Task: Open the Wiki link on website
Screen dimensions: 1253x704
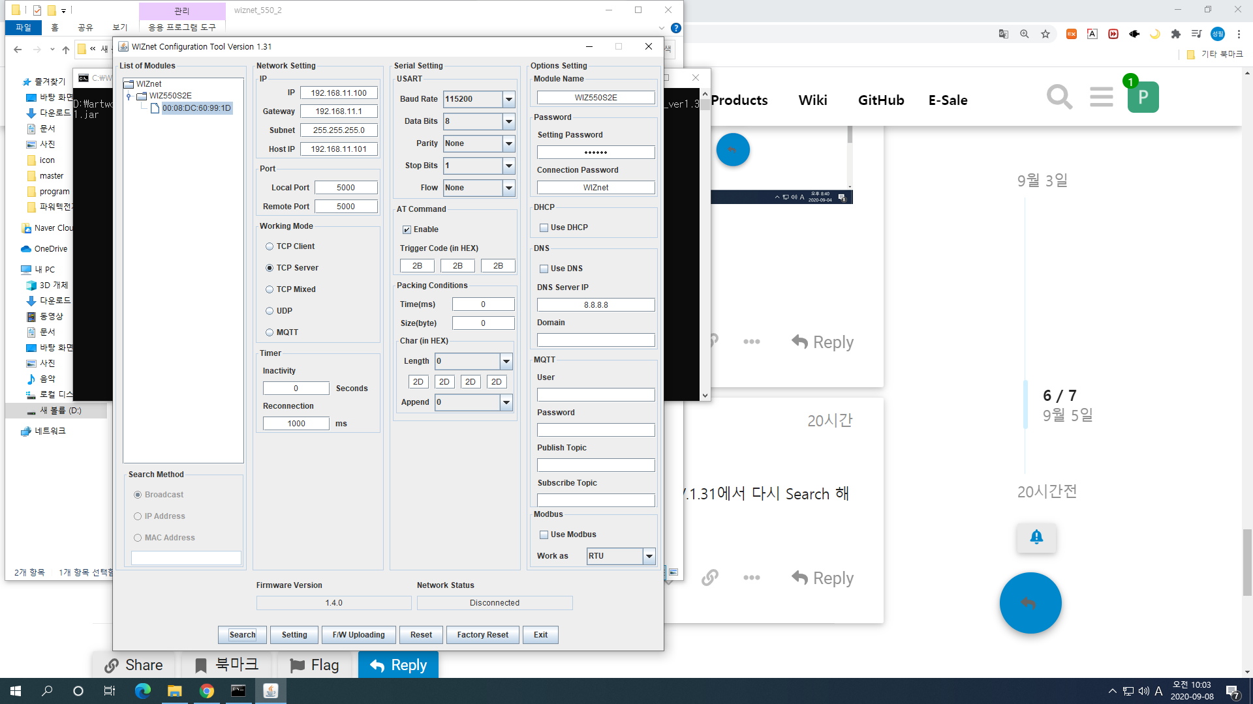Action: point(812,100)
